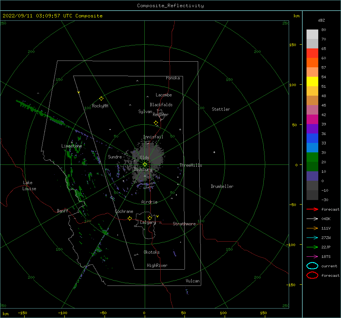
Task: Select the yellow diamond marker above Calgary label
Action: pyautogui.click(x=150, y=218)
